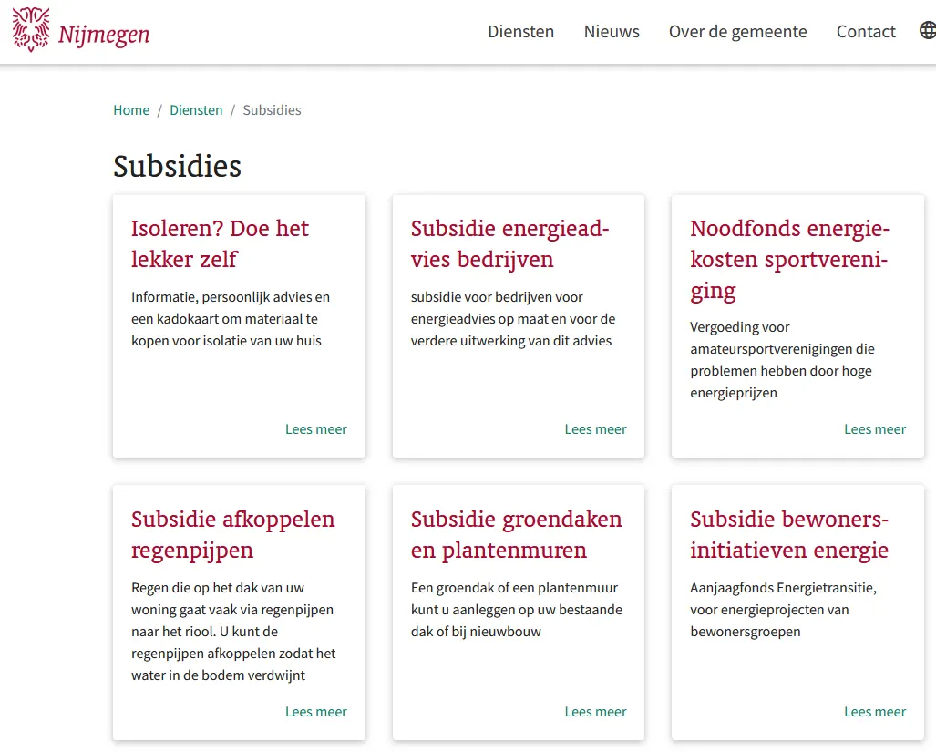This screenshot has height=752, width=936.
Task: Open 'Subsidie groendaken en plantenmuren' title
Action: click(x=517, y=535)
